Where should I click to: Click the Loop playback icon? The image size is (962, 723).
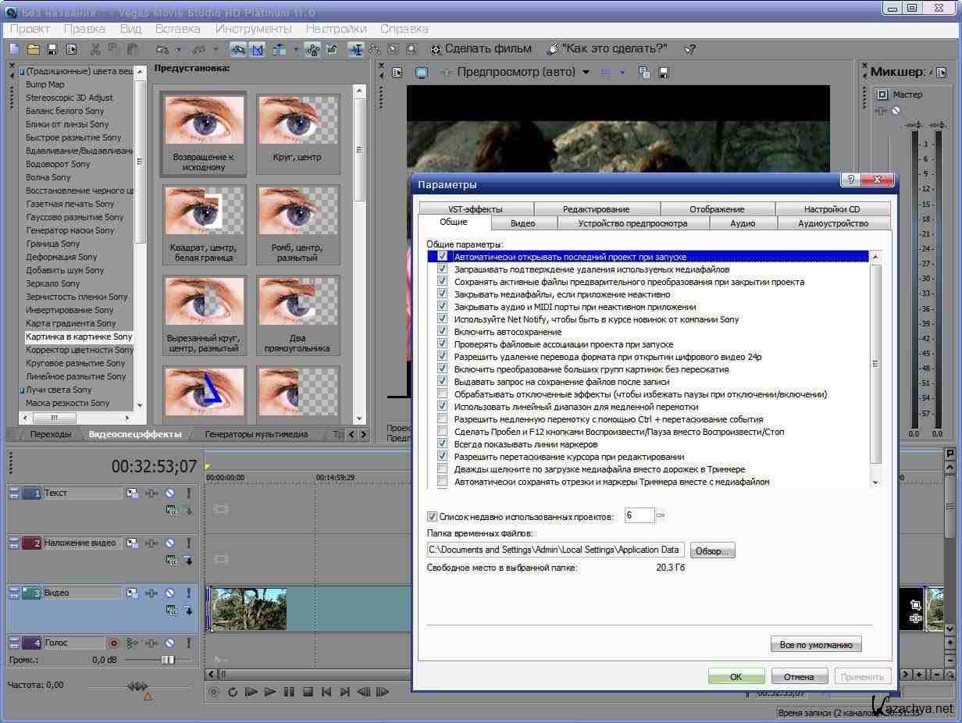tap(233, 692)
